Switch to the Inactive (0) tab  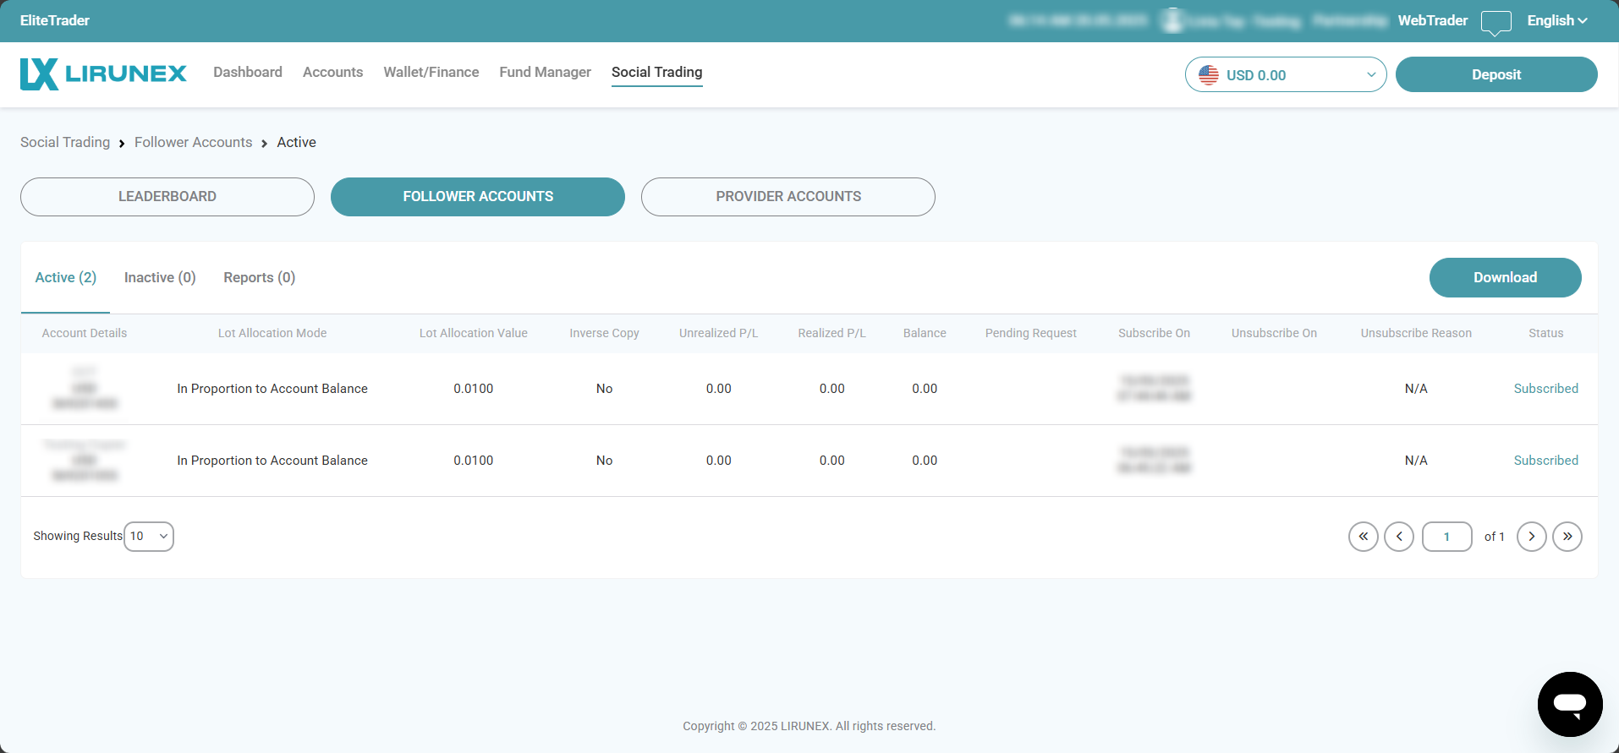point(160,277)
